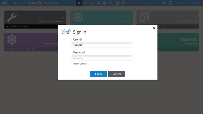Click ship wheel icon on Data Visualization card
Viewport: 203px width, 114px height.
coord(12,40)
